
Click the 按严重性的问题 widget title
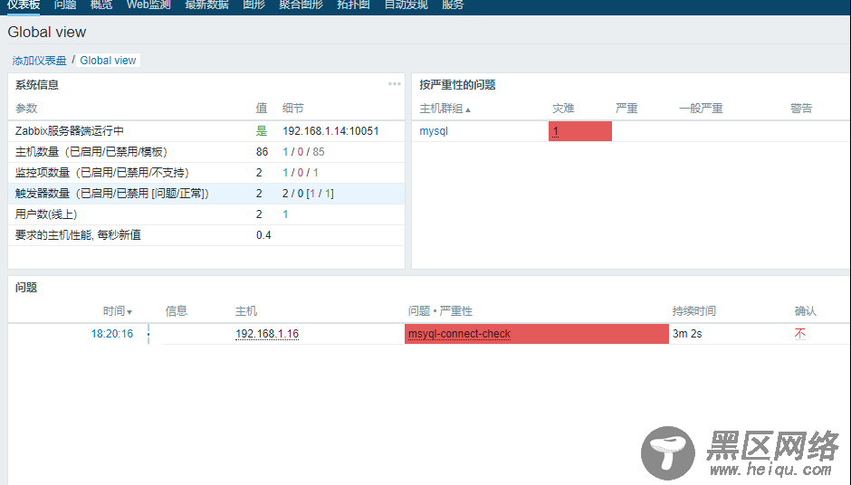pos(457,85)
